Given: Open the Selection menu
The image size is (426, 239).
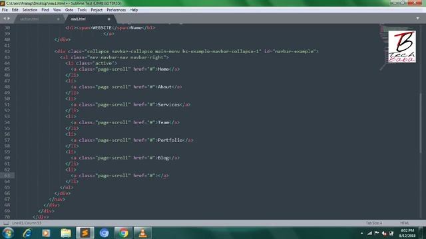Looking at the screenshot, I should pos(29,10).
